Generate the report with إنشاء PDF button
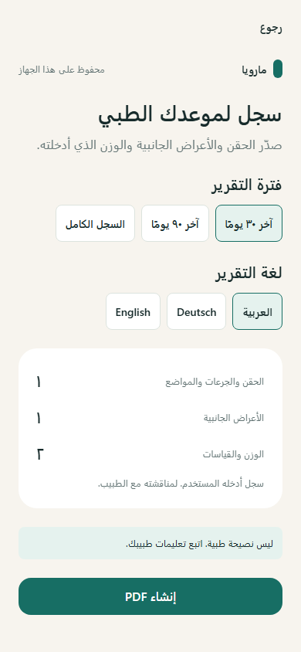This screenshot has height=652, width=301. click(150, 596)
